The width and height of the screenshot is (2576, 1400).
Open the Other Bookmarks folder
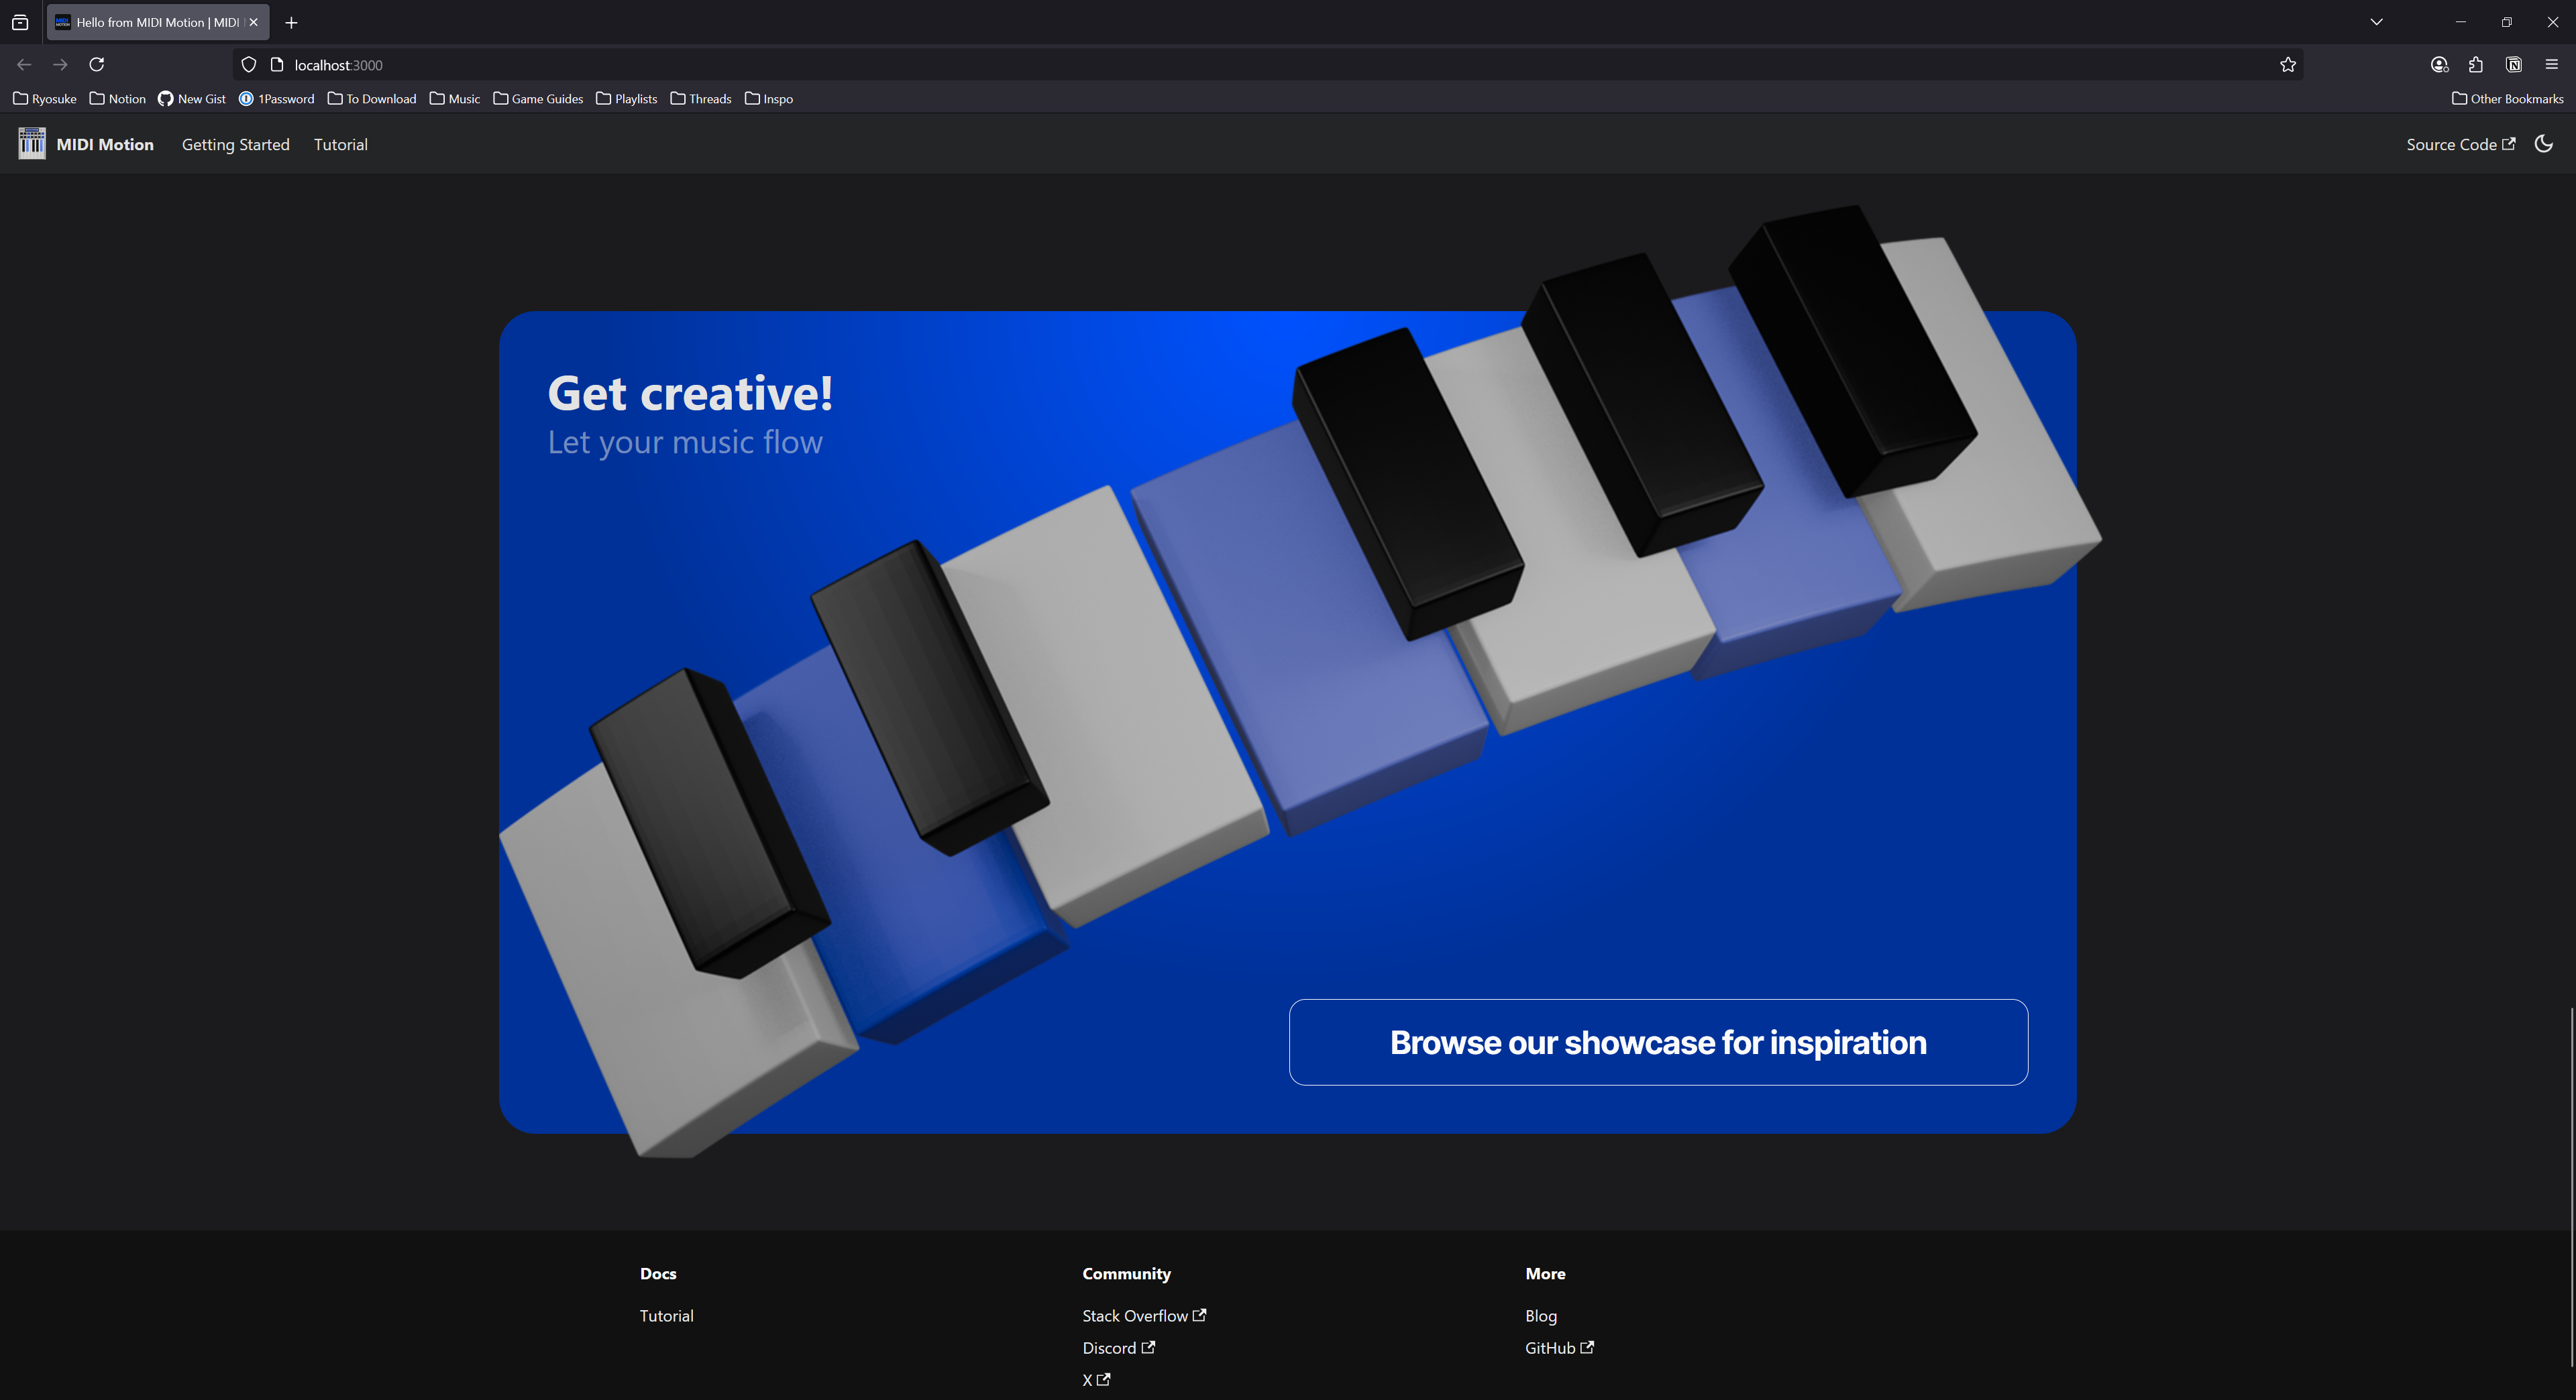pyautogui.click(x=2507, y=99)
